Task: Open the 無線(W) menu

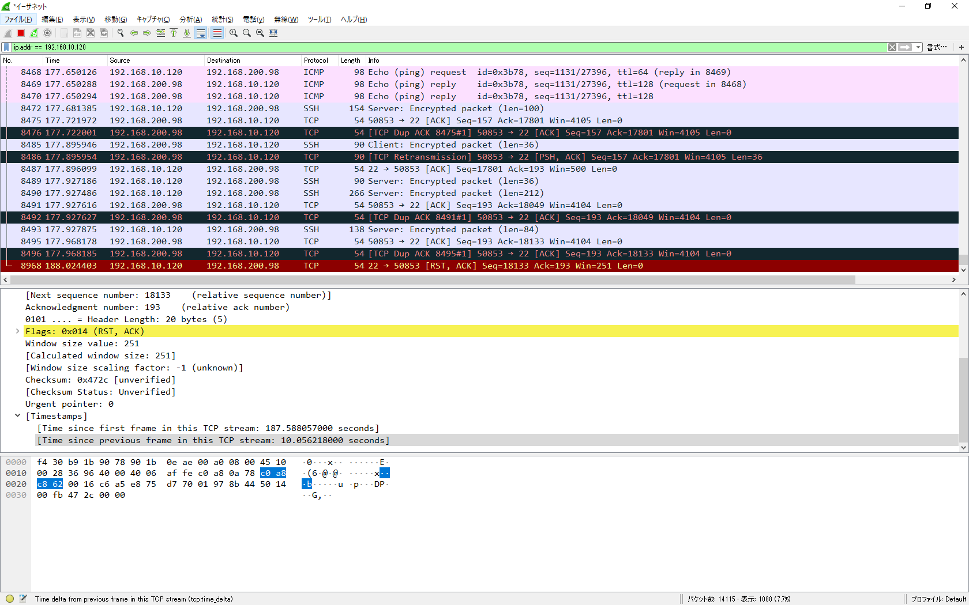Action: 286,20
